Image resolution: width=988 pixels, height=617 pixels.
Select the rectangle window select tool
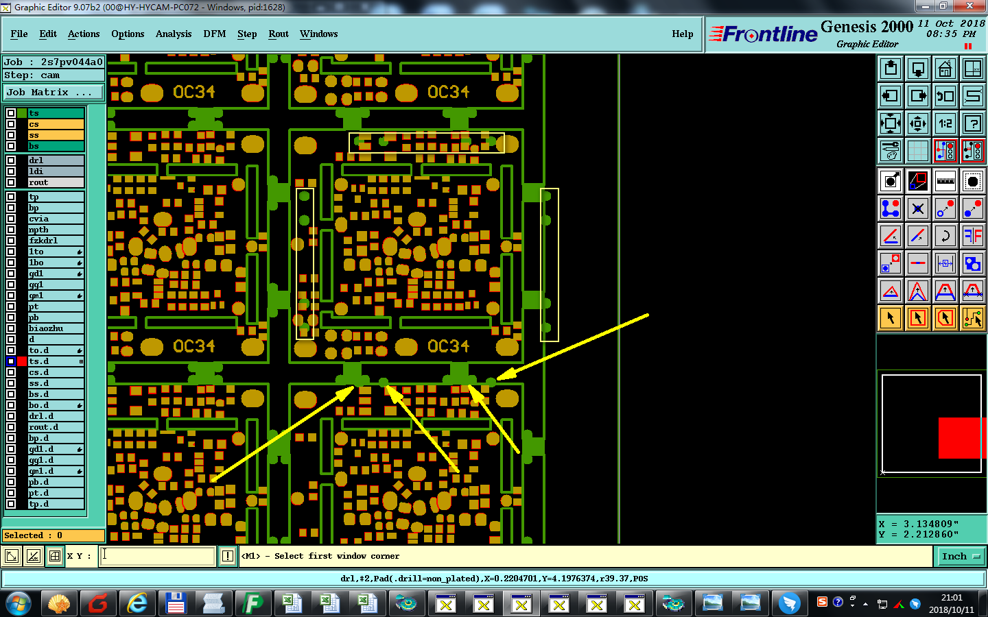coord(918,318)
